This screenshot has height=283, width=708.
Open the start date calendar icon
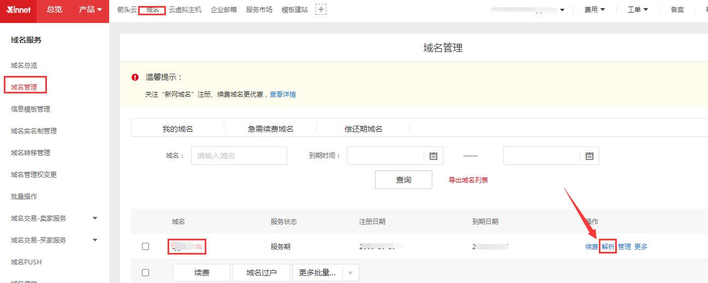[x=433, y=156]
